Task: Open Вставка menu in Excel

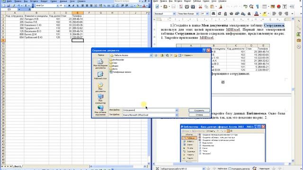Action: coord(34,1)
